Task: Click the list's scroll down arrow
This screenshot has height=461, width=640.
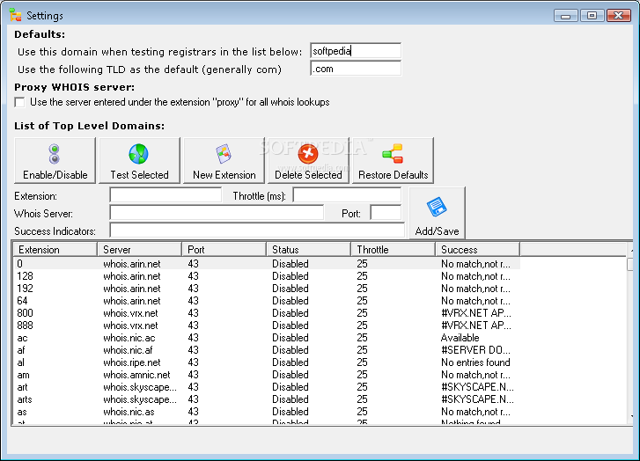Action: click(631, 416)
